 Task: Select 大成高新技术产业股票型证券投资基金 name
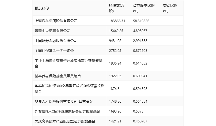[x=65, y=121]
